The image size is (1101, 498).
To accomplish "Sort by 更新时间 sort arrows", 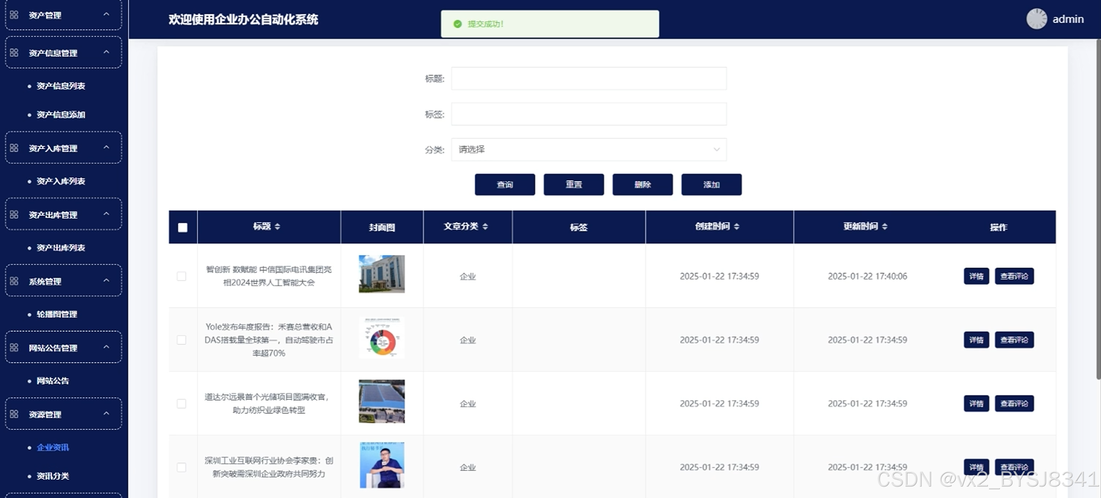I will [884, 226].
